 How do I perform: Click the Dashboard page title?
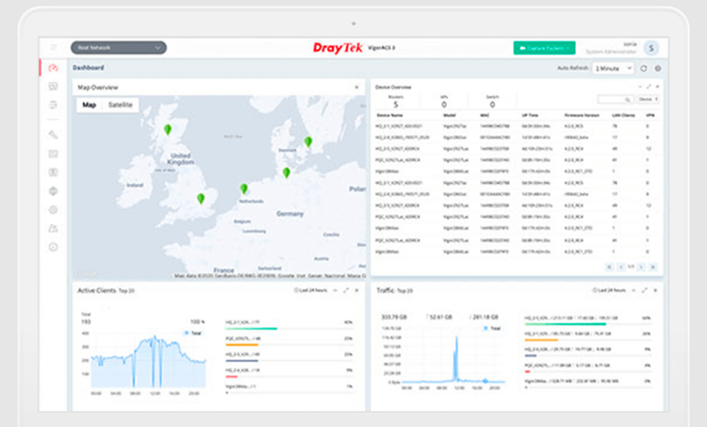(89, 68)
